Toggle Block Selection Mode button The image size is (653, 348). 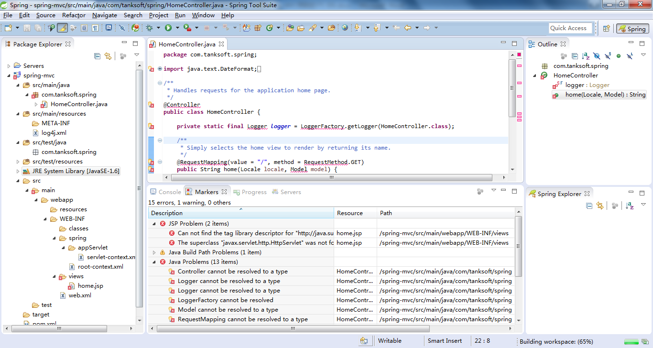coord(84,28)
